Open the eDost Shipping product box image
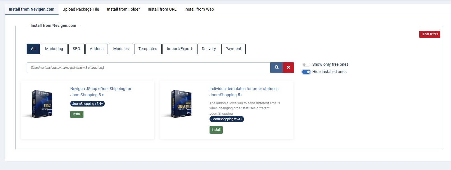Image resolution: width=451 pixels, height=170 pixels. pos(42,104)
